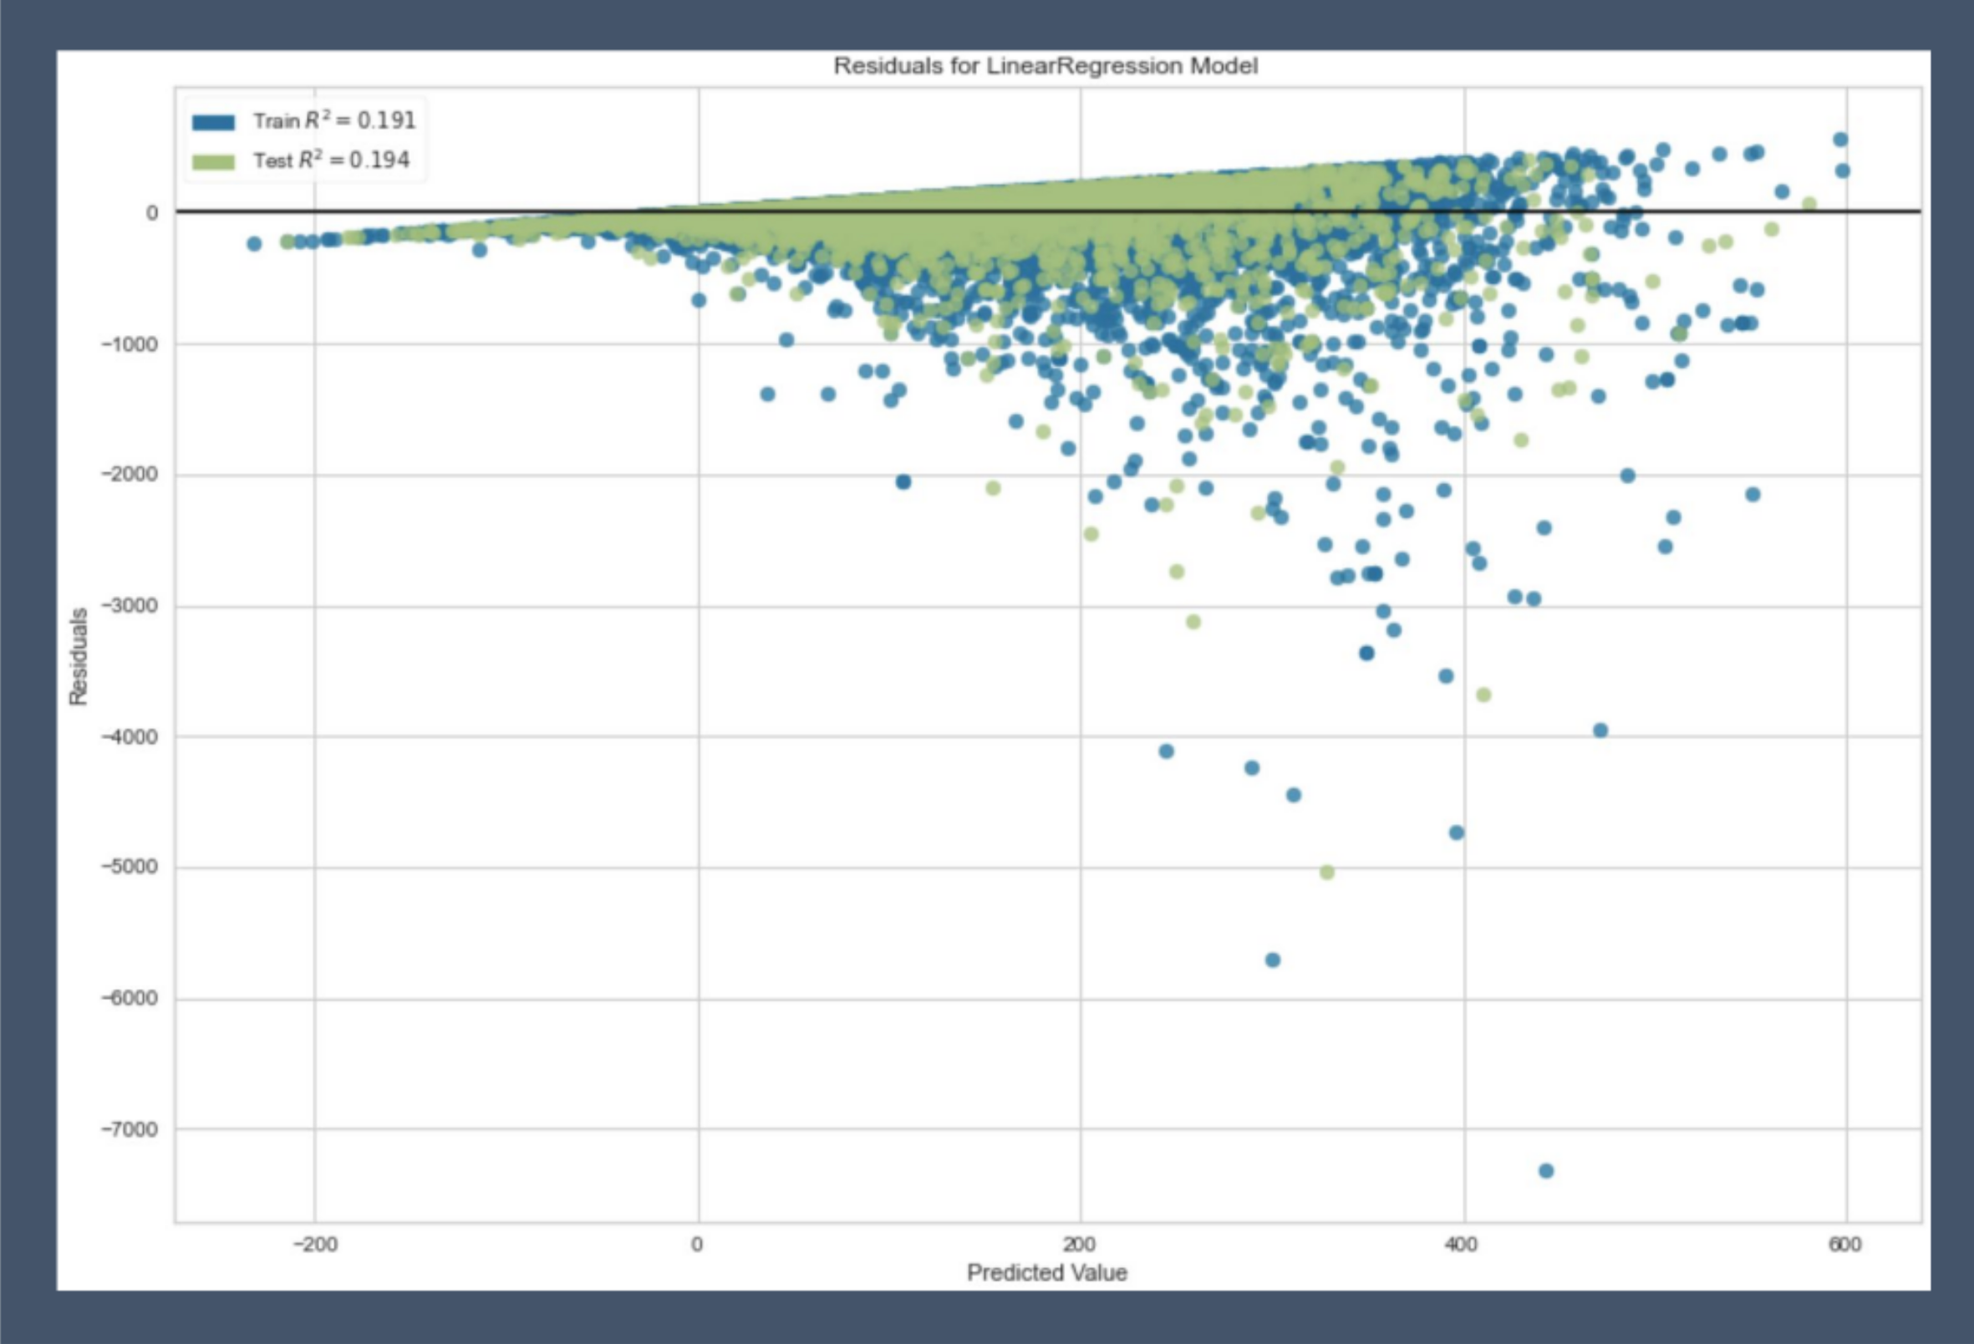Click the -3000 tick label on y-axis
This screenshot has width=1974, height=1344.
129,606
